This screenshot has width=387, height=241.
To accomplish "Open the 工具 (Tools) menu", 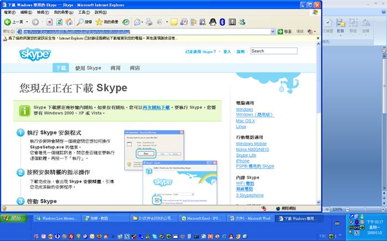I will 84,12.
